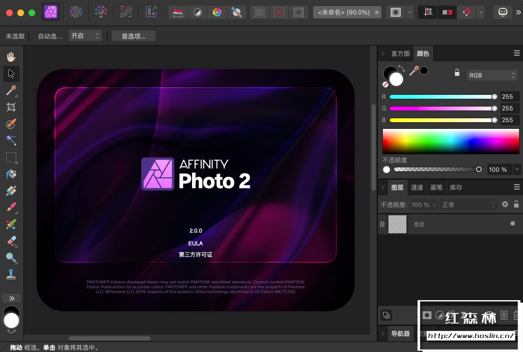Switch to the 颜色 tab
This screenshot has height=352, width=523.
tap(423, 54)
